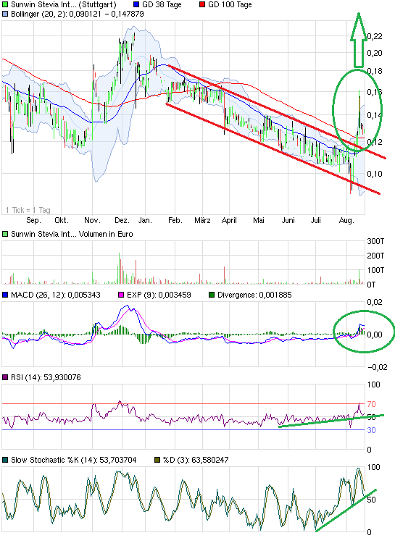Screen dimensions: 395x538
Task: Select the 'GD 100 Tage' legend label
Action: click(230, 4)
